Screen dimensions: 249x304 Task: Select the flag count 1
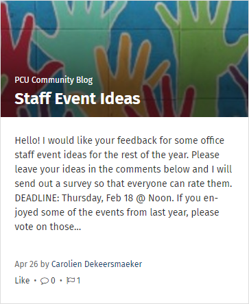(78, 281)
